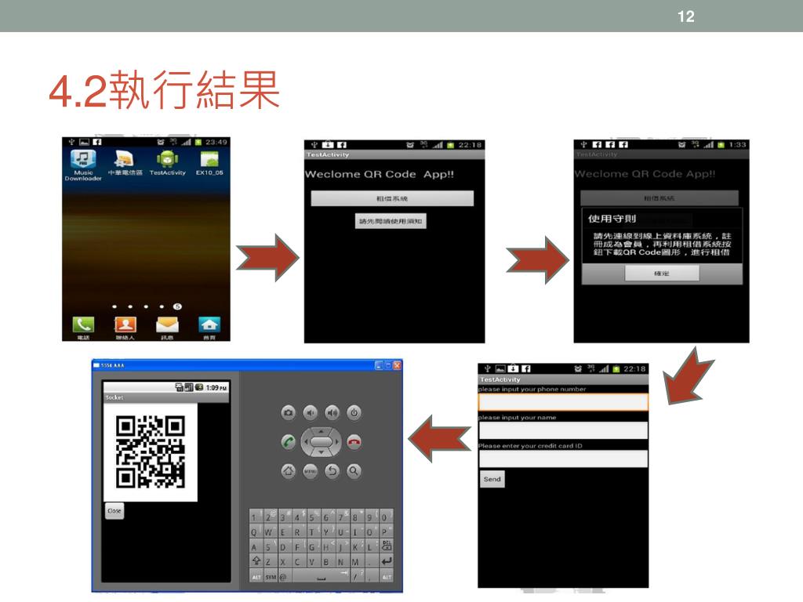
Task: Click the emulator MENU hardware button
Action: coord(311,471)
